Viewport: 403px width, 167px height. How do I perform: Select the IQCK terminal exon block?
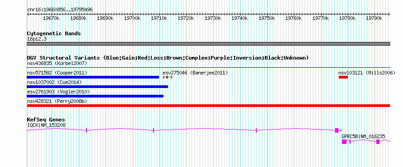(x=337, y=130)
